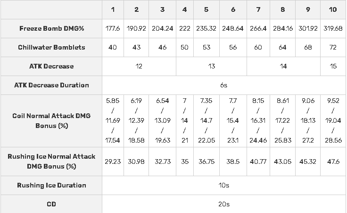The image size is (347, 213).
Task: Click the Rushing Ice Duration row header
Action: click(51, 185)
